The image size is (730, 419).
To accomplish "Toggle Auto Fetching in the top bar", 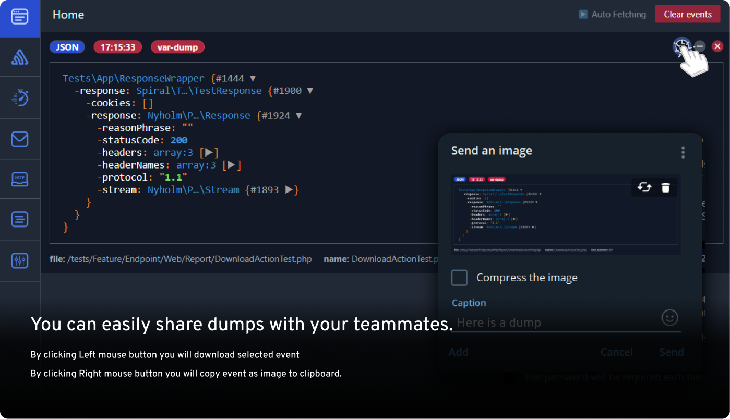I will [x=613, y=14].
